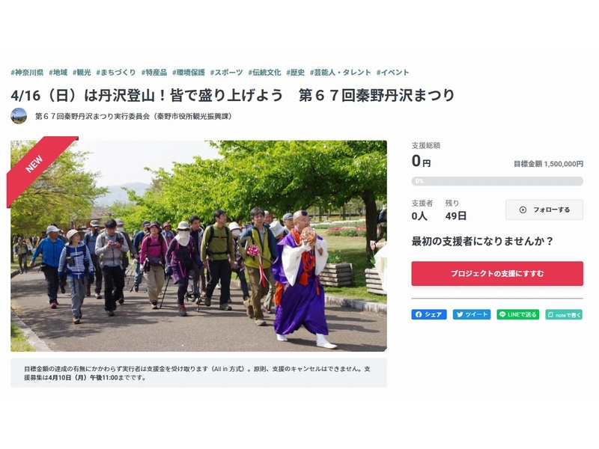Click the フォローする follow button

(544, 210)
